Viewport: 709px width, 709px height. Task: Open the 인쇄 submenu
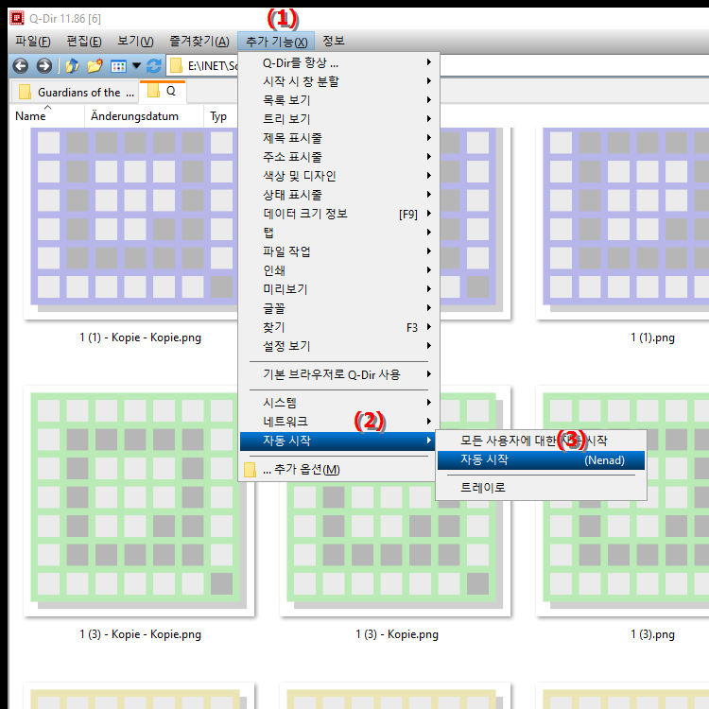click(338, 271)
